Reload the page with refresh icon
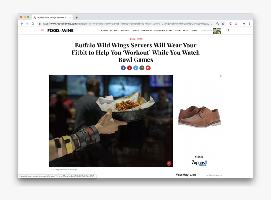Viewport: 271px width, 200px height. (x=33, y=24)
